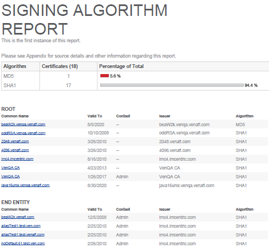Open beaW2k.venafi.com end entity link
This screenshot has width=269, height=248.
coord(18,217)
